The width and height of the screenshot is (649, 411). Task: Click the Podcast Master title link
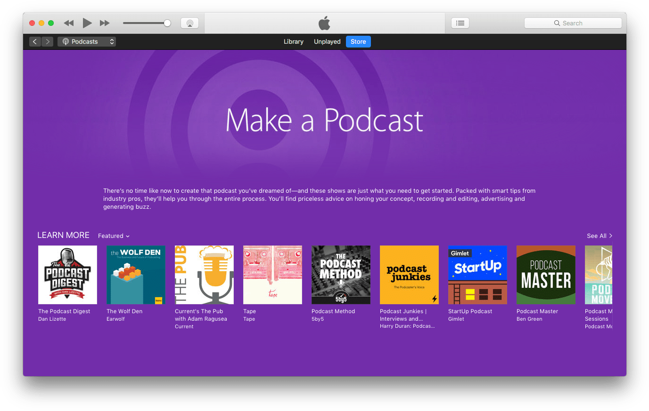pos(537,311)
